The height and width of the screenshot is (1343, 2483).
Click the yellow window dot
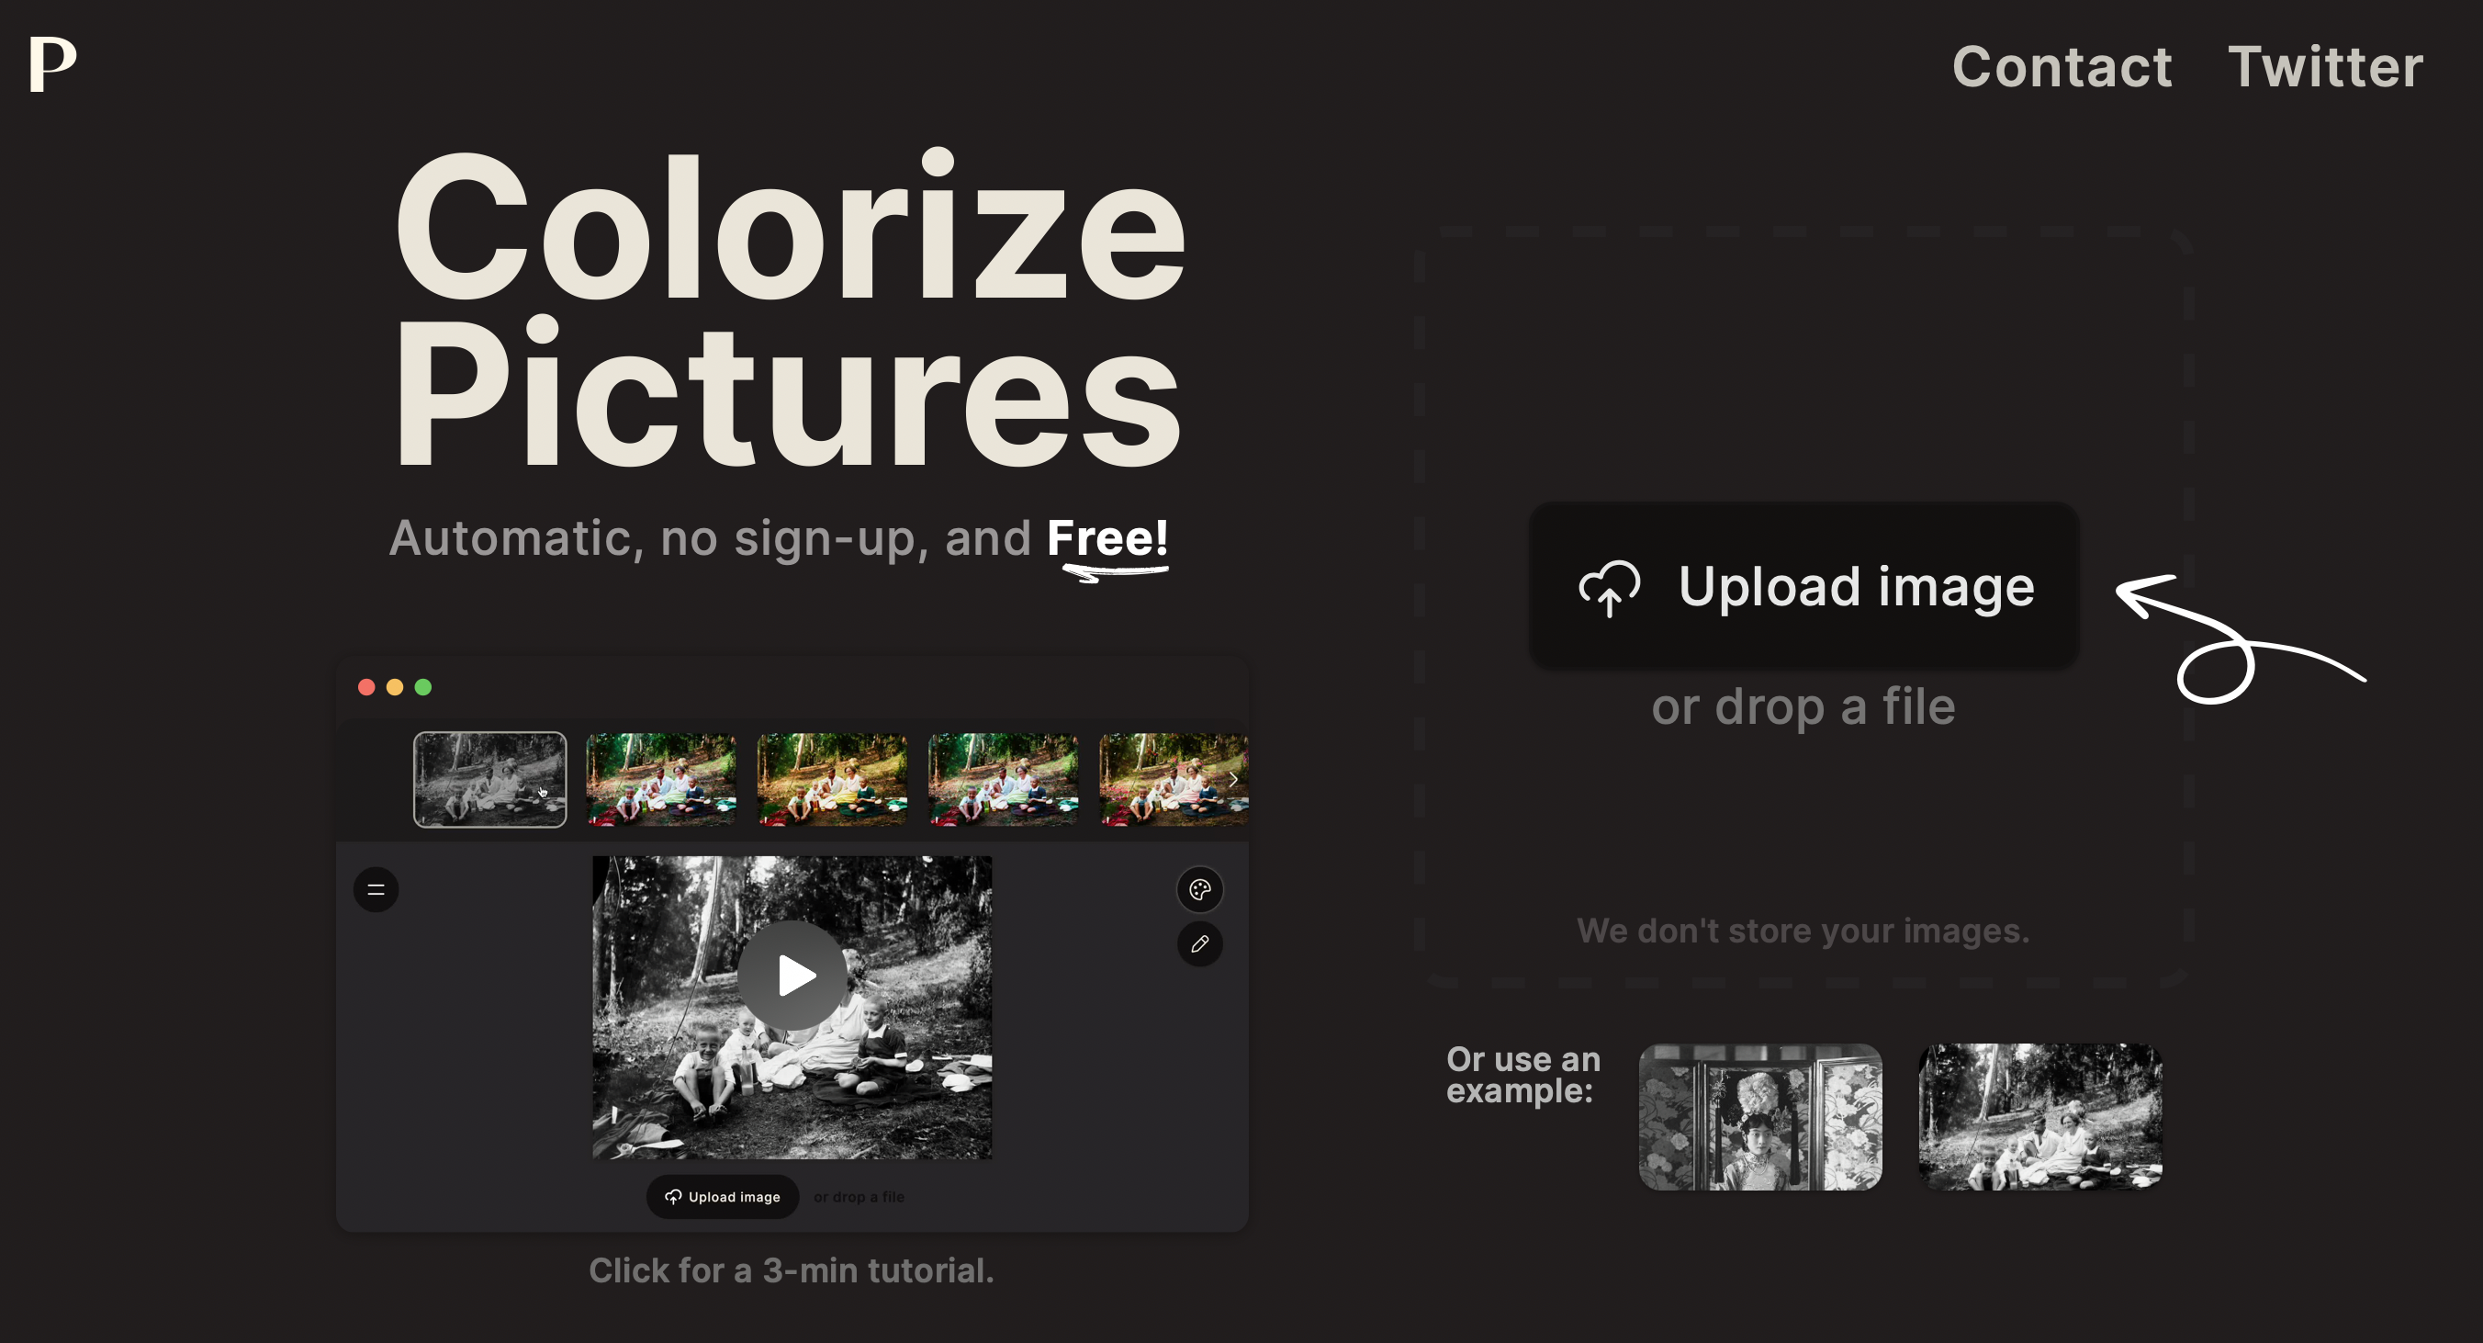click(394, 686)
